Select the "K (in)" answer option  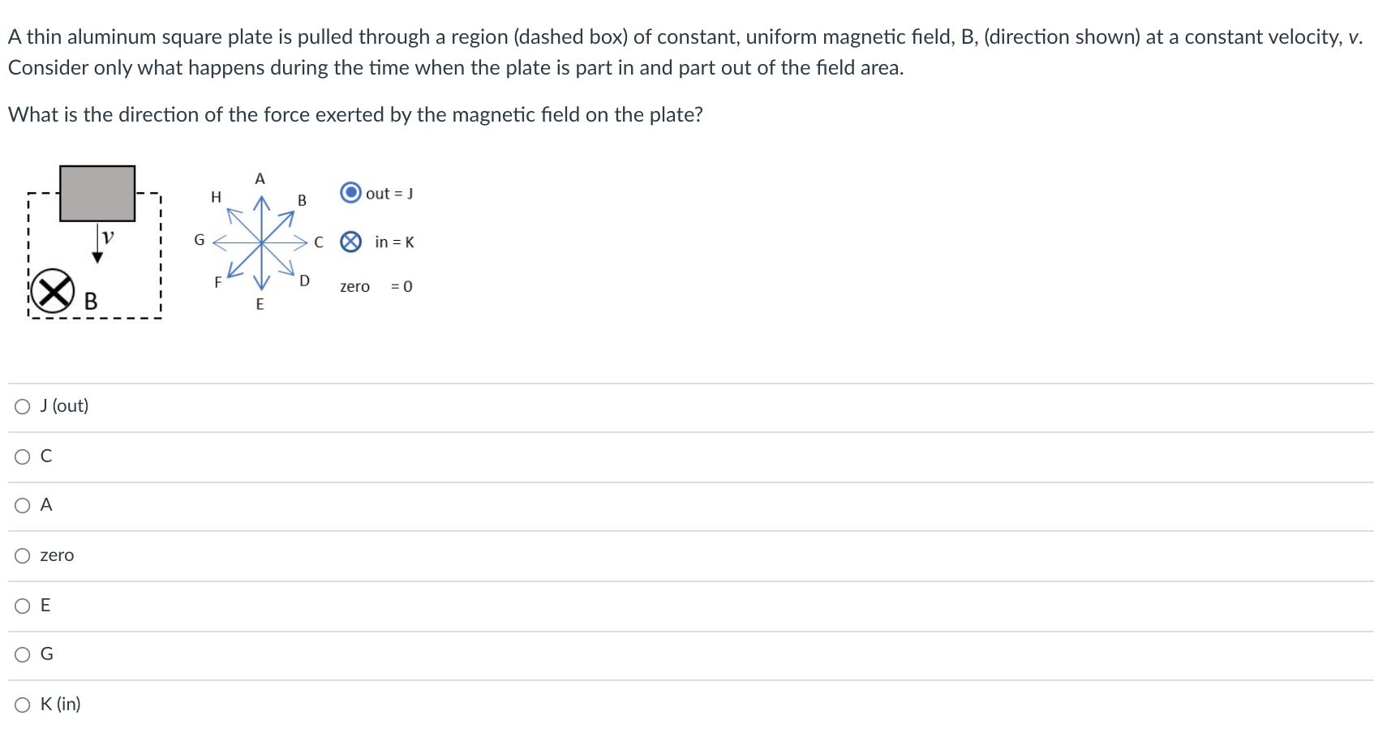coord(23,705)
